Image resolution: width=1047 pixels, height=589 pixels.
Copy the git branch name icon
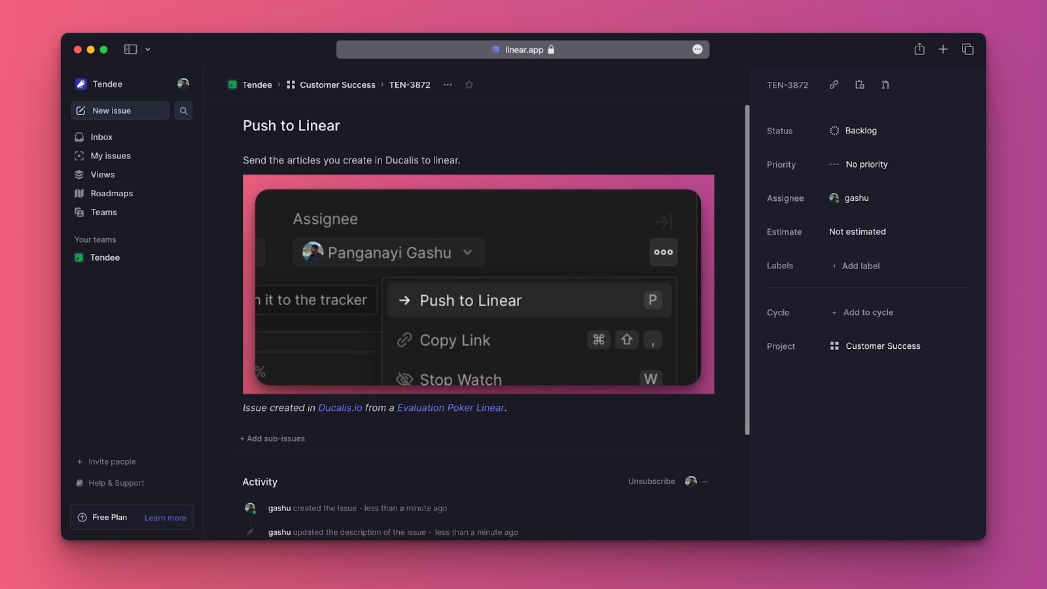pos(885,84)
